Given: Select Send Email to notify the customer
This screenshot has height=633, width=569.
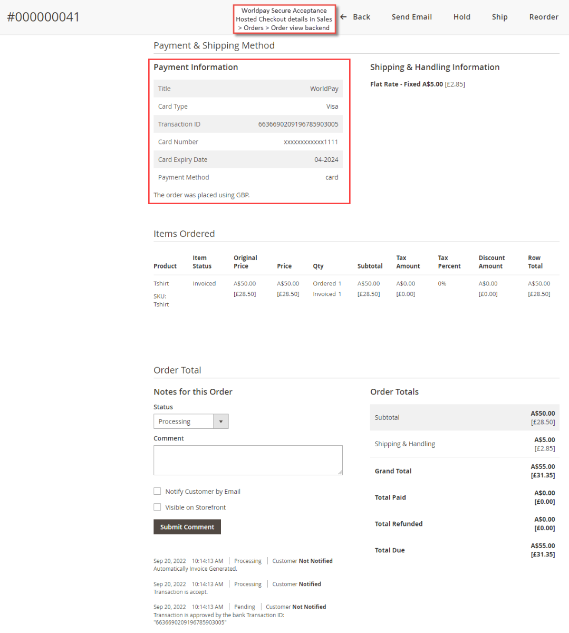Looking at the screenshot, I should click(411, 16).
